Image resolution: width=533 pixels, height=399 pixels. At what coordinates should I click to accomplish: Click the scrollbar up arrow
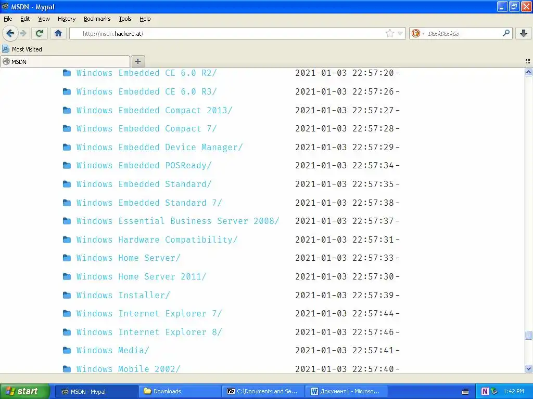tap(528, 72)
